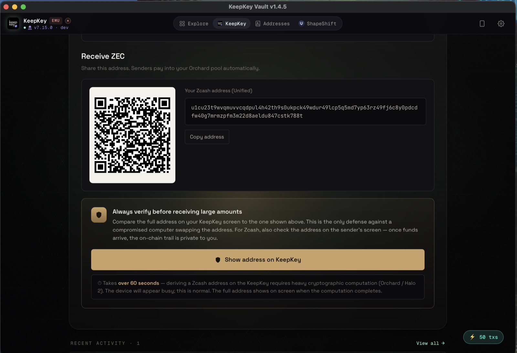Select the unified Zcash address text box
Viewport: 517px width, 353px height.
[305, 112]
